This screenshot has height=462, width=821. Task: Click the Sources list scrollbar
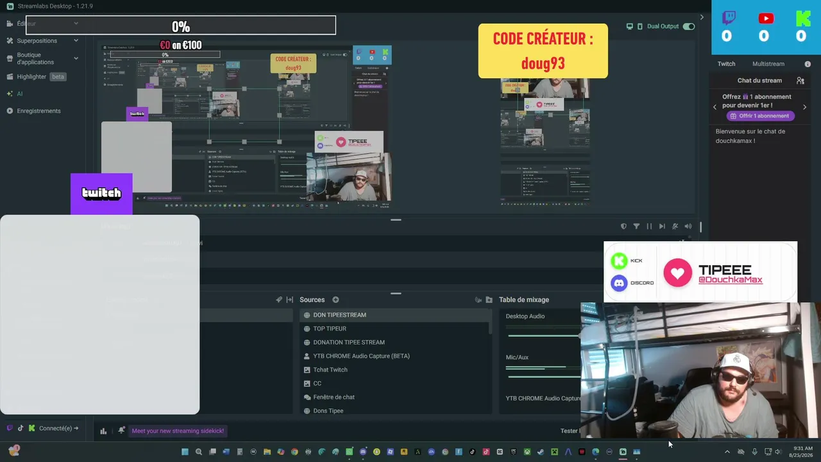[x=491, y=322]
